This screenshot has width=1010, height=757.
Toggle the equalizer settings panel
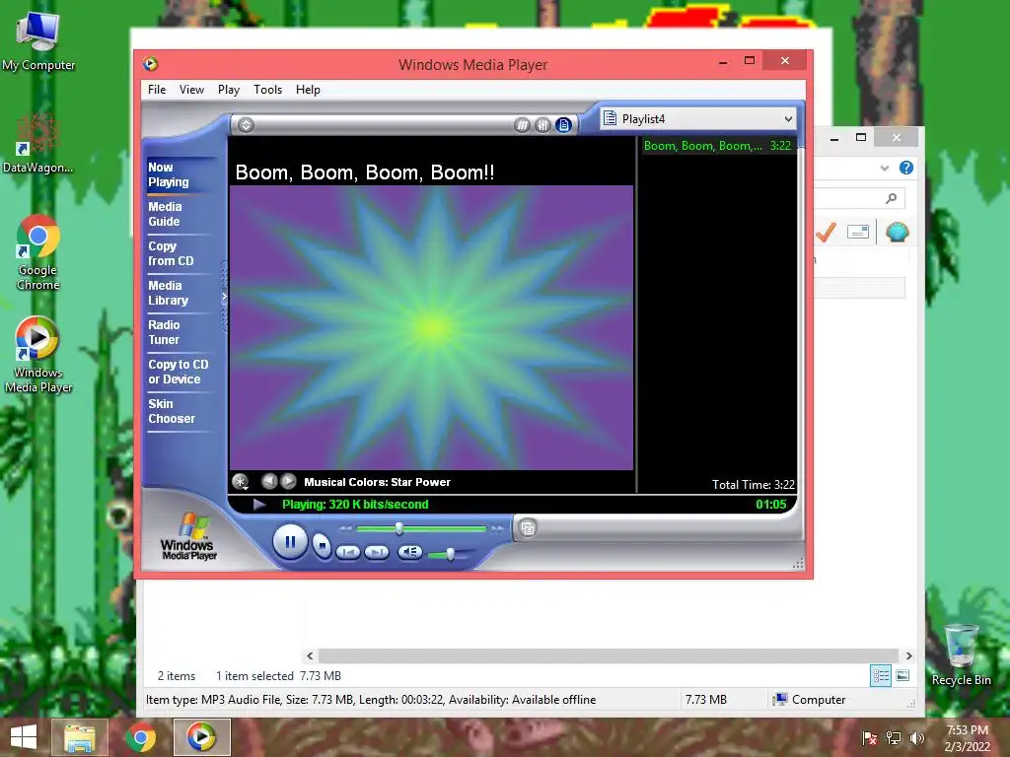(x=543, y=125)
